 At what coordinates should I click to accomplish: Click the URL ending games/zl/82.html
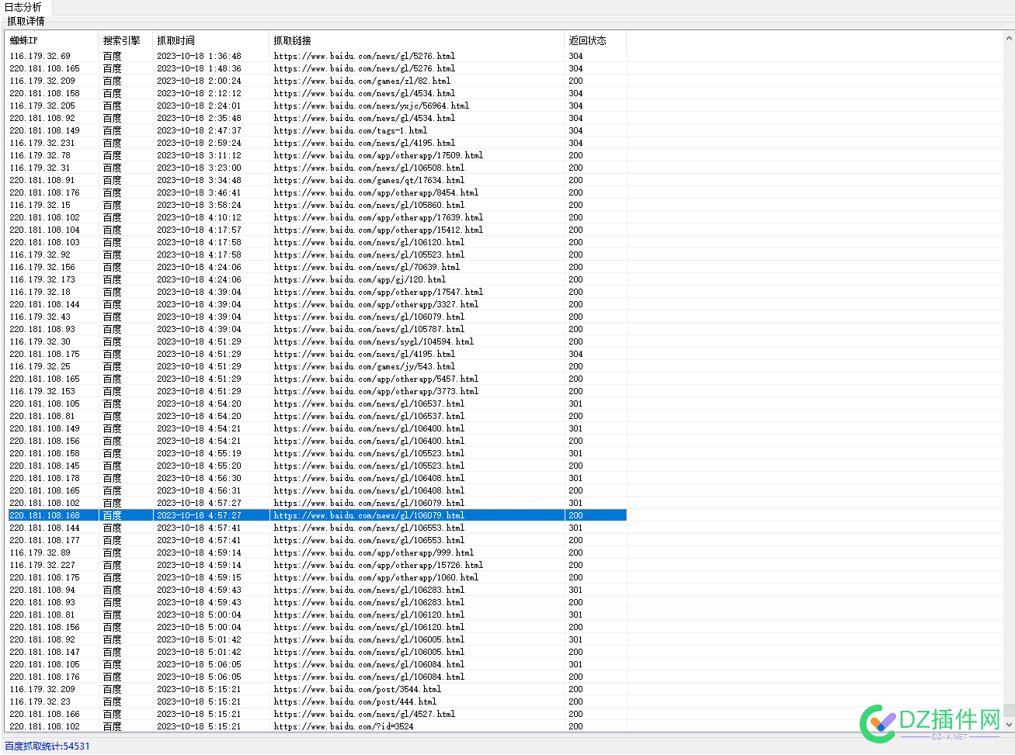362,81
